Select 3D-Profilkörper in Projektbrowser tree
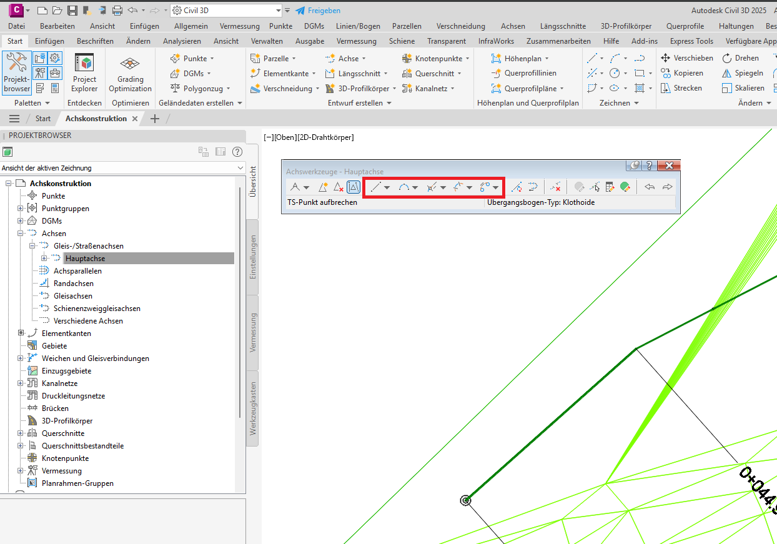This screenshot has height=544, width=777. [x=67, y=420]
